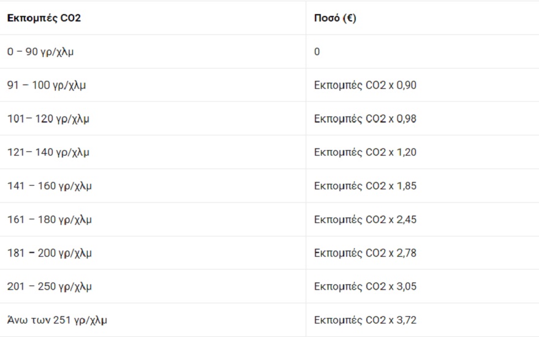This screenshot has width=539, height=337.
Task: Click the 'Ποσό (€)' column header
Action: 335,18
